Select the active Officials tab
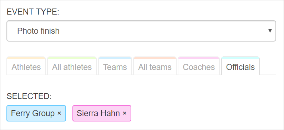Viewport: 284px width, 130px height. (240, 66)
